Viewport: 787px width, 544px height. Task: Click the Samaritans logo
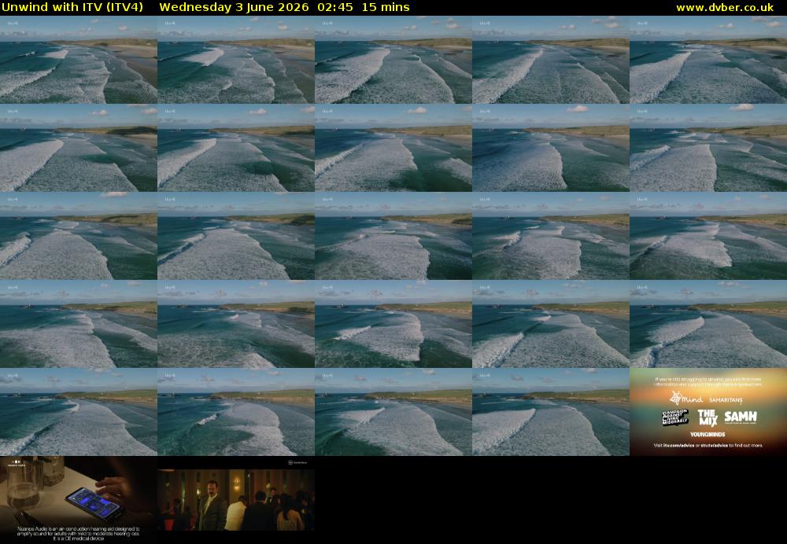[x=726, y=400]
